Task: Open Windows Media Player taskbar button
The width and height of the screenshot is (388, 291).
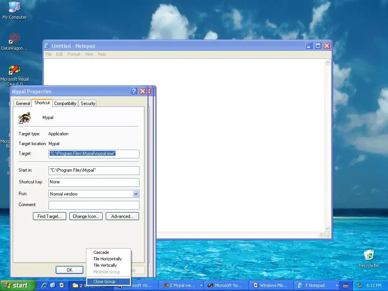Action: pos(271,285)
